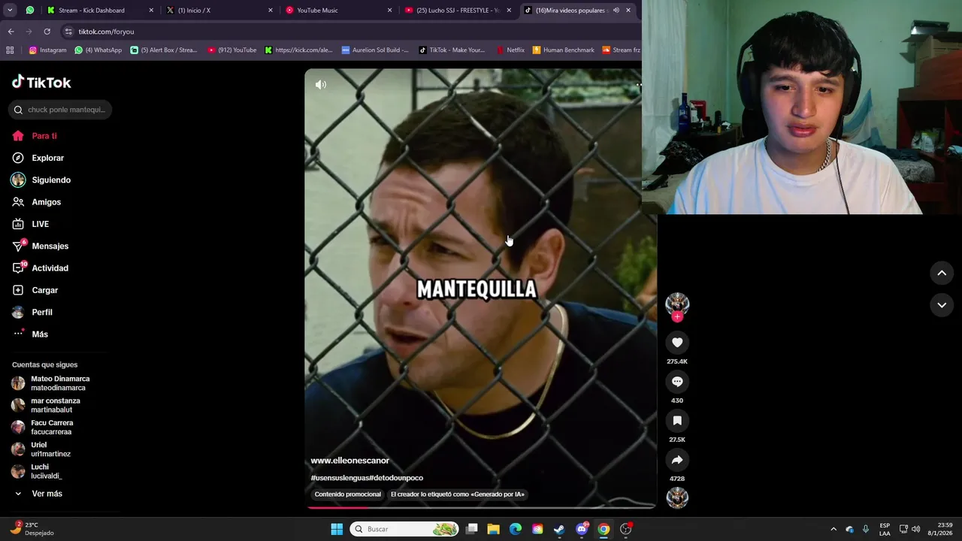The image size is (962, 541).
Task: Open the Actividad notifications
Action: (41, 268)
